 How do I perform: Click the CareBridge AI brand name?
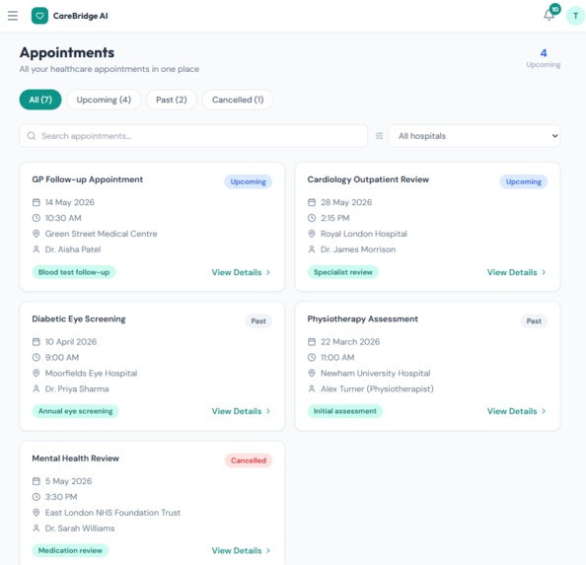[x=80, y=16]
